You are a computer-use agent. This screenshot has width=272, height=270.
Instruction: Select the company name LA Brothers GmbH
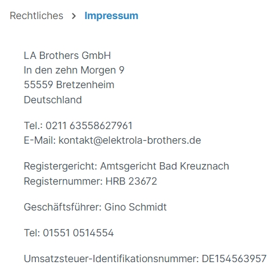67,56
